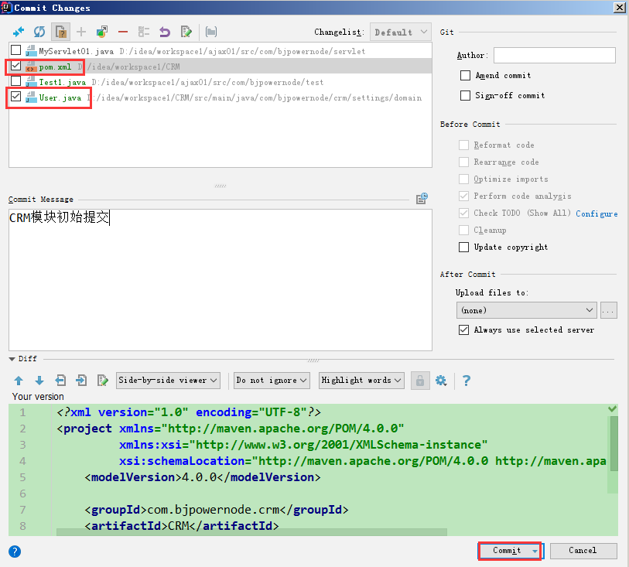Collapse the Diff section expander
The image size is (629, 567).
pos(12,359)
